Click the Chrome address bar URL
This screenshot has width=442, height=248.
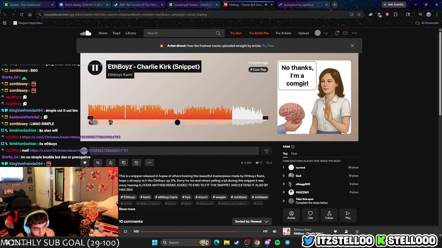(125, 14)
